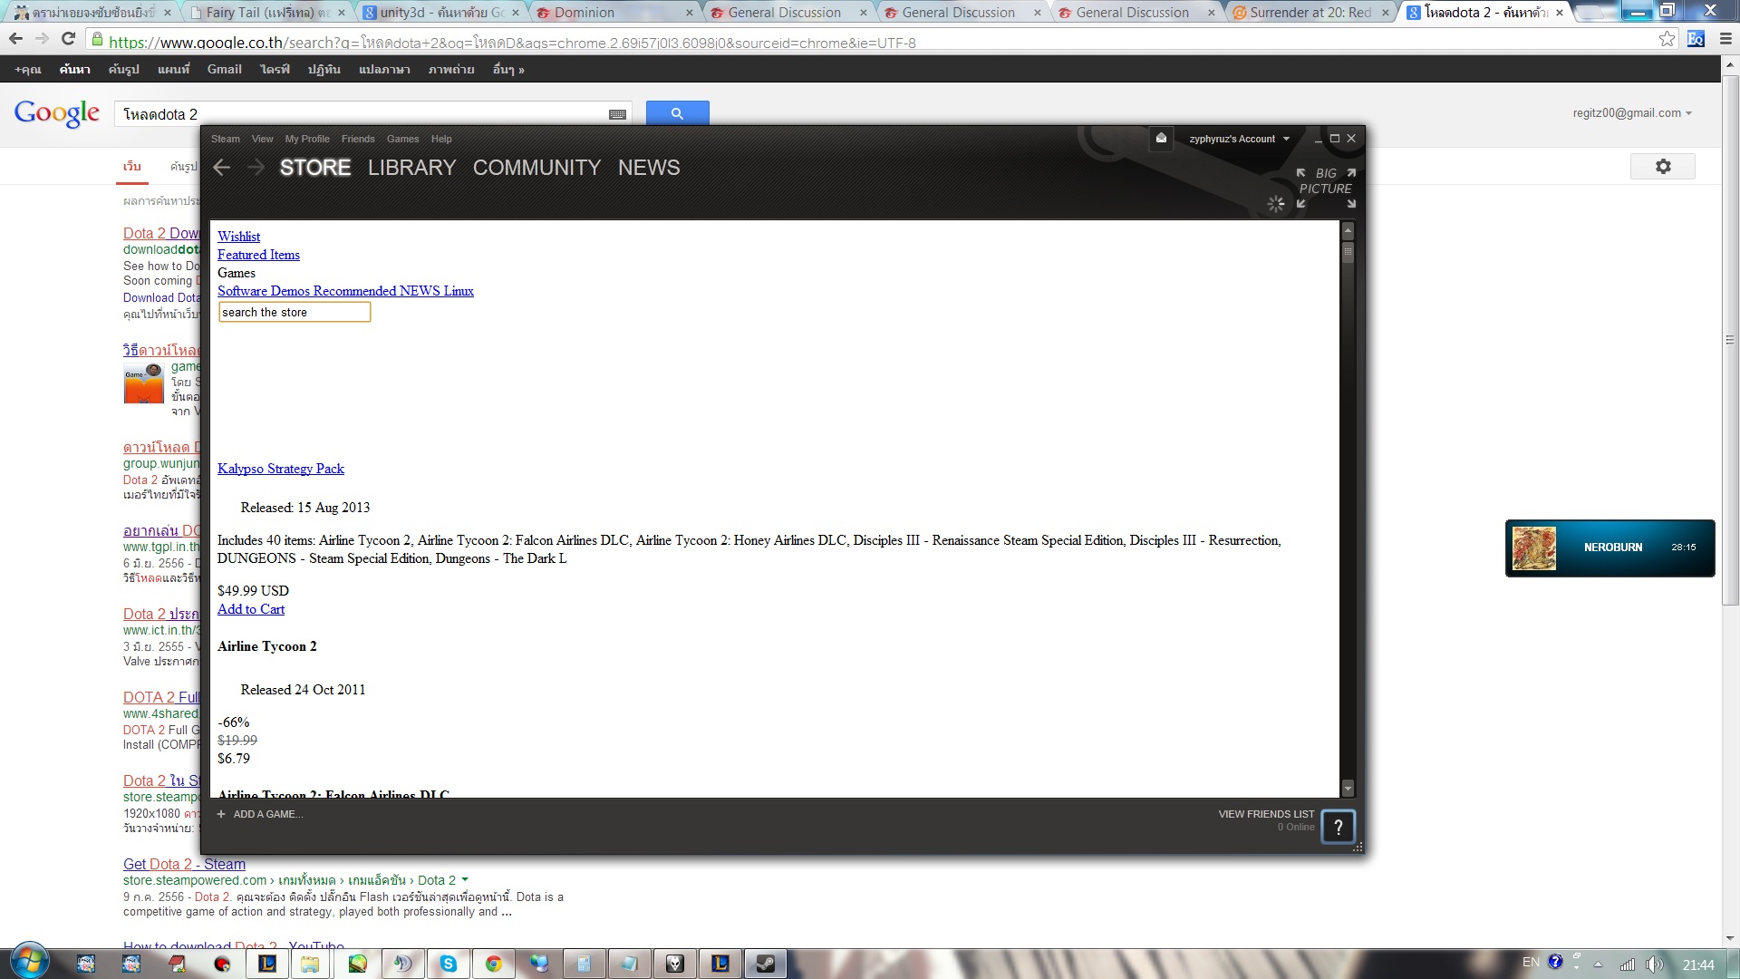Click the Steam forward navigation arrow
This screenshot has height=979, width=1740.
[x=256, y=168]
